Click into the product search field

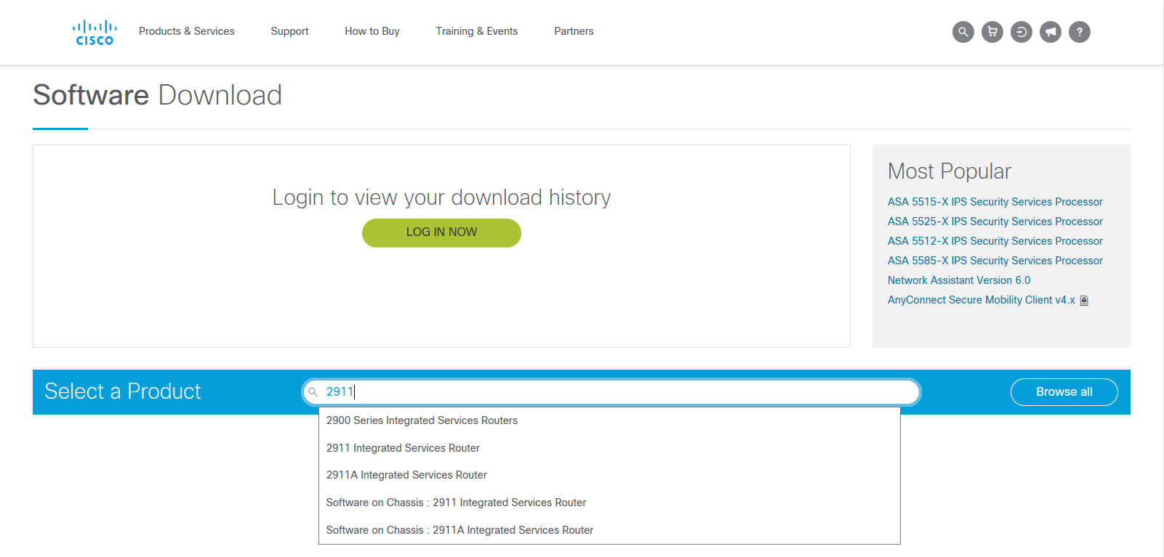click(x=618, y=392)
